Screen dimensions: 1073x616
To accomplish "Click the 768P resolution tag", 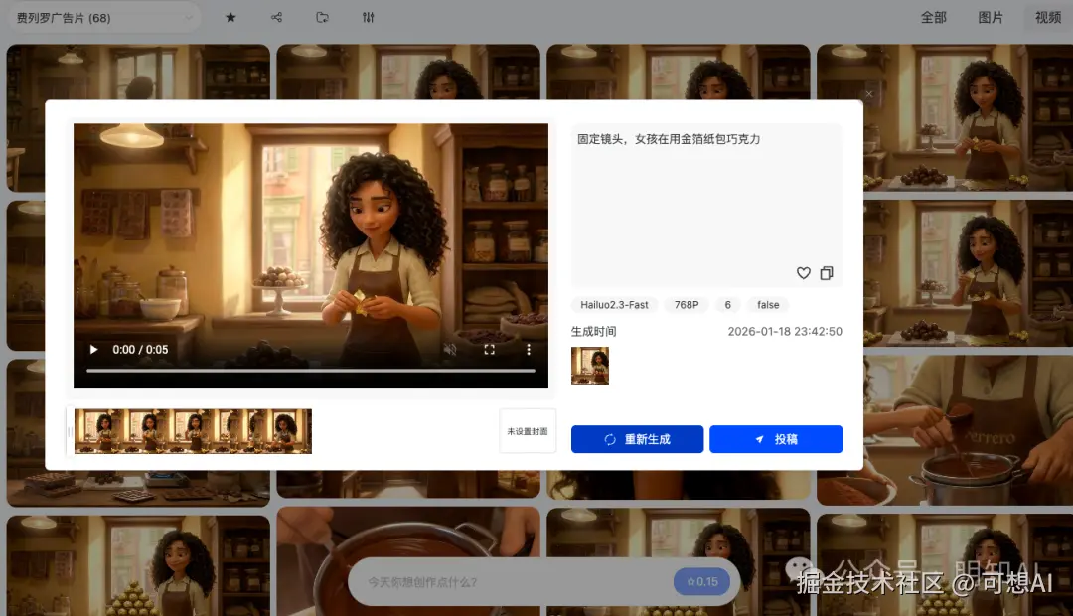I will 687,305.
